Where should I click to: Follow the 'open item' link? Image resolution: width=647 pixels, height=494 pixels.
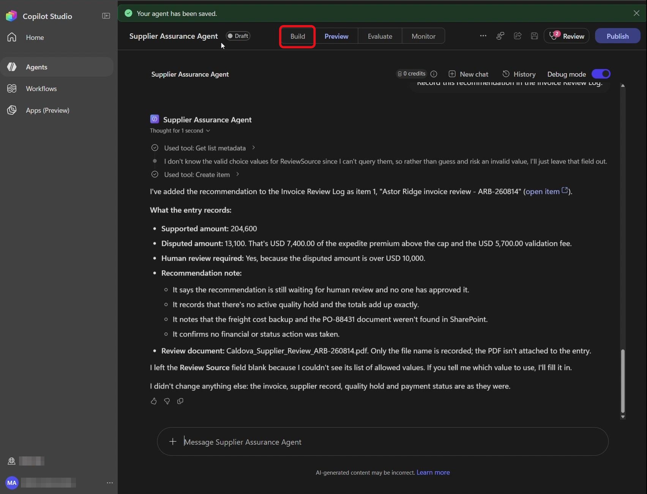click(547, 191)
